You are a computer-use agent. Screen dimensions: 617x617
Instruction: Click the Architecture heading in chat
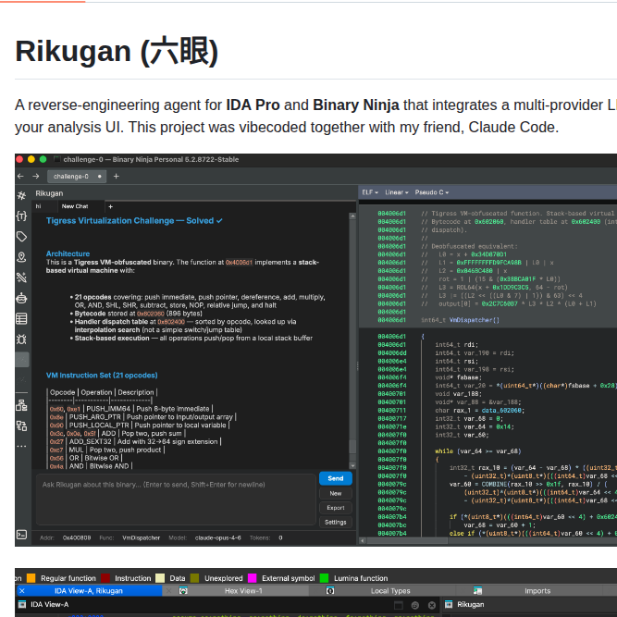(x=68, y=253)
